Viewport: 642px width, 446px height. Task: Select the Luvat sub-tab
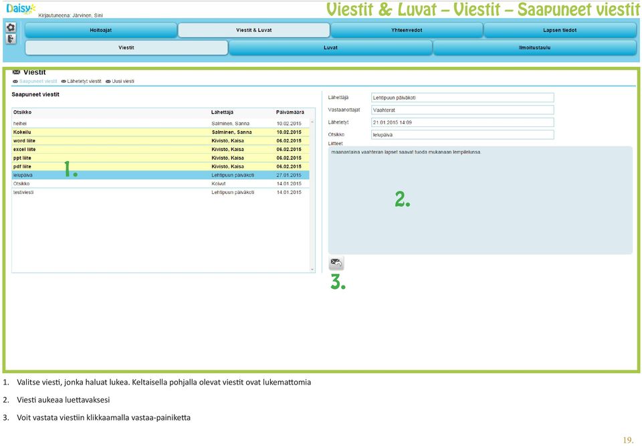pos(330,48)
